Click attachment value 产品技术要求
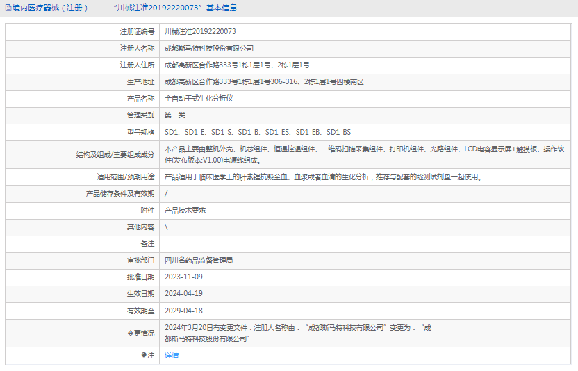Screen dimensions: 578x371 tap(185, 211)
